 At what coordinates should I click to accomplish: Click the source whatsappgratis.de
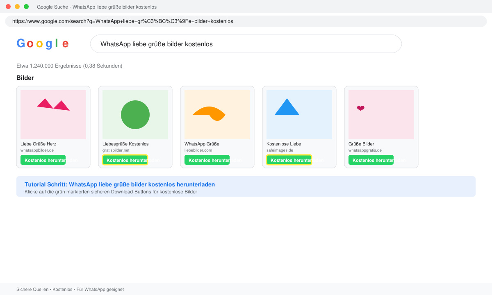(x=365, y=150)
